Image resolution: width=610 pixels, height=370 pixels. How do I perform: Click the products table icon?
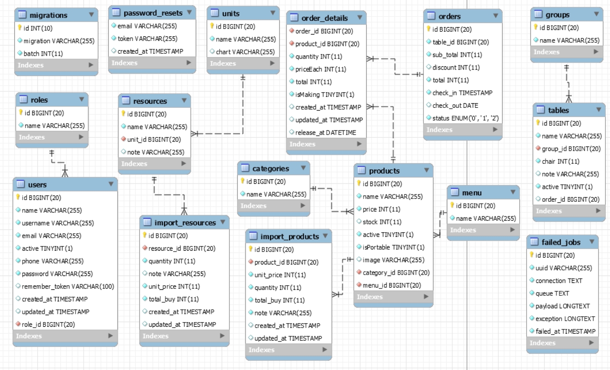click(362, 171)
